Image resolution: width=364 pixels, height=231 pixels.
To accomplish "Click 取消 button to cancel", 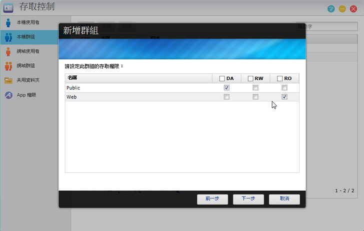I will pyautogui.click(x=284, y=199).
